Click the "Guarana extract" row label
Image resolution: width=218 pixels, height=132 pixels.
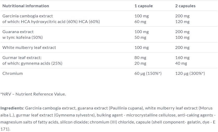tap(18, 32)
